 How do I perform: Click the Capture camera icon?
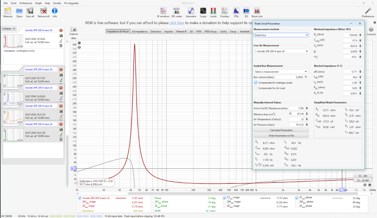[x=74, y=30]
